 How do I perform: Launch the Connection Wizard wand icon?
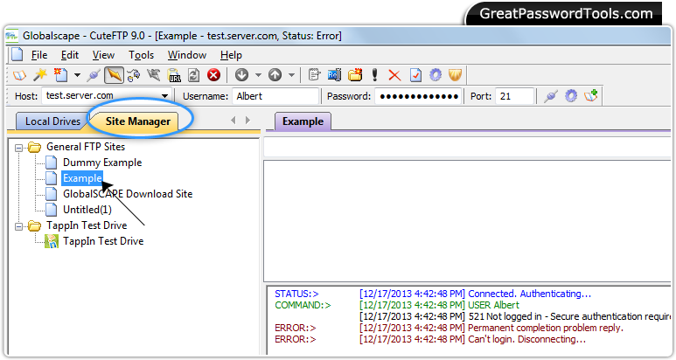(x=40, y=75)
